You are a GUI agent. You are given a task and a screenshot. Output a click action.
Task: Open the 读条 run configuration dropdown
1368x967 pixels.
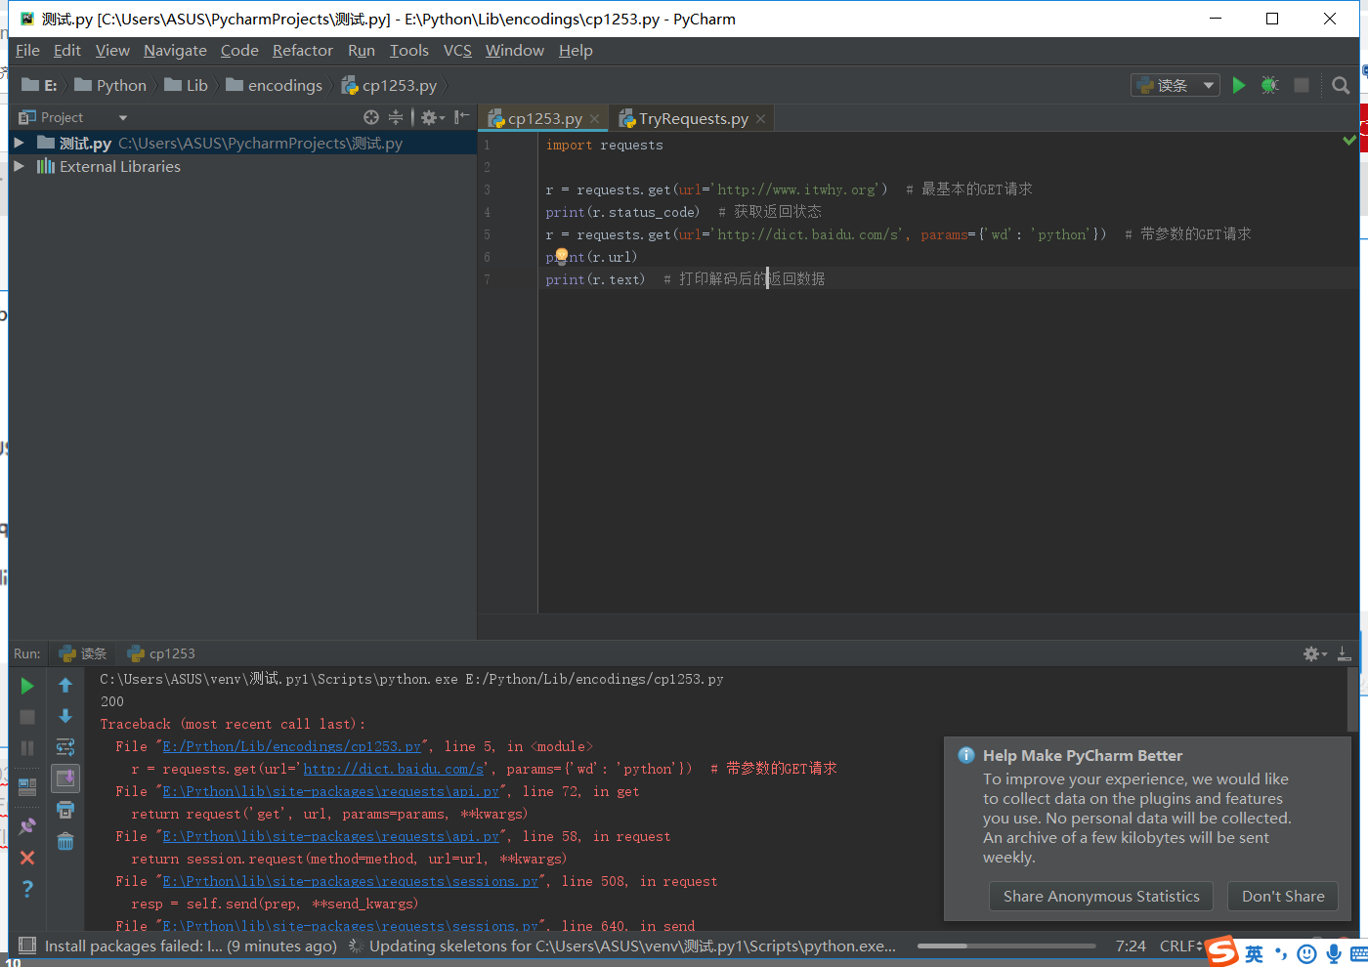(1176, 86)
